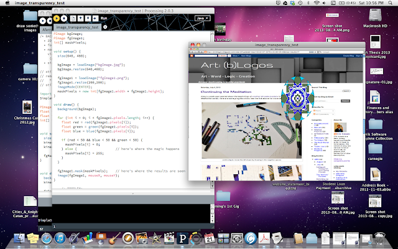Create a new sketch via the New icon
The height and width of the screenshot is (249, 398).
[73, 18]
